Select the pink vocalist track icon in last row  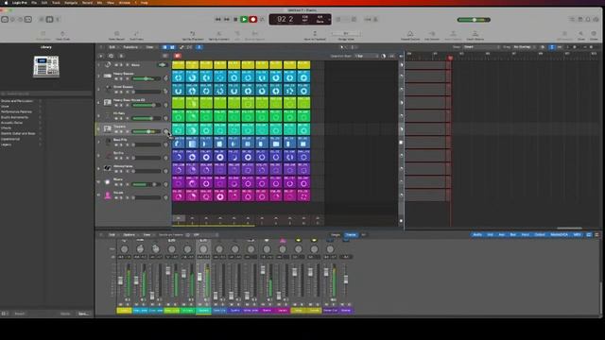point(108,195)
